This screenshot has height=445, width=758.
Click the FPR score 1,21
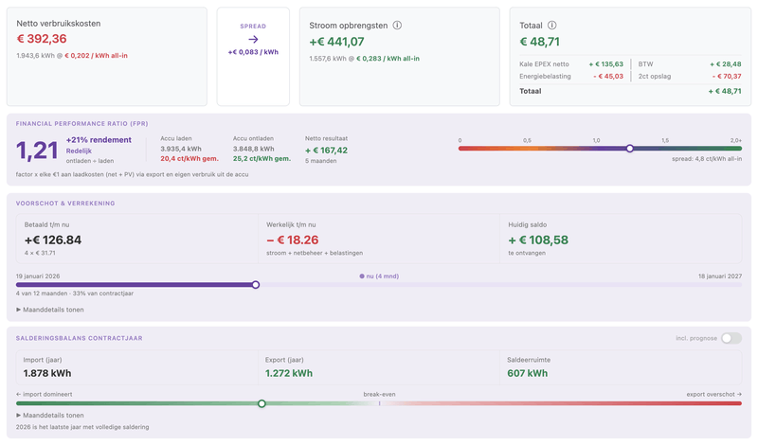pos(37,151)
